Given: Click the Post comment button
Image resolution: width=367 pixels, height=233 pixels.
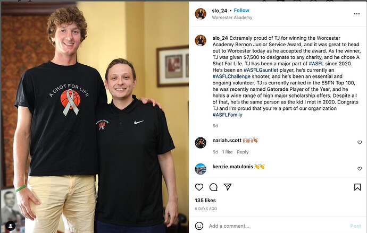Looking at the screenshot, I should coord(355,226).
